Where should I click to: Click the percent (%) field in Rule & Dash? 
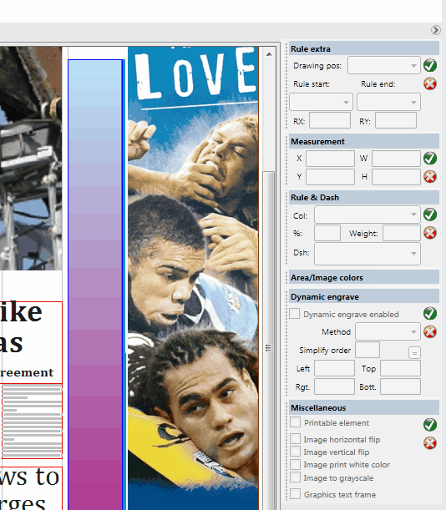[x=327, y=233]
